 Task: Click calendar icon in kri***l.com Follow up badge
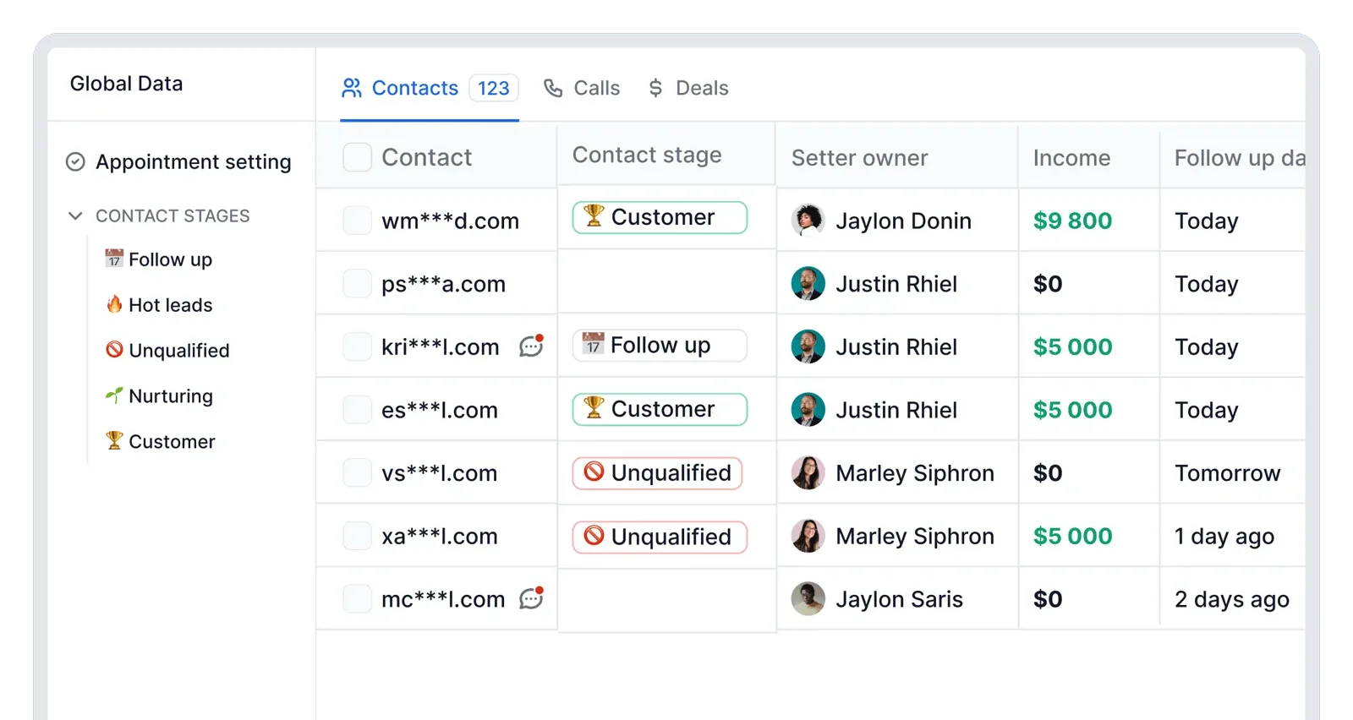593,344
